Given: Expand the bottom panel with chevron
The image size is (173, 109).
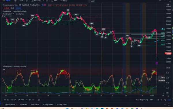Looking at the screenshot, I should point(165,104).
